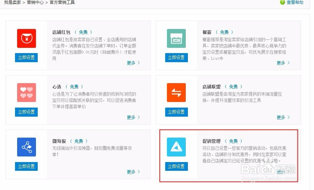The width and height of the screenshot is (314, 190).
Task: Click the 无线端站外引流神器 description text
Action: 92,151
